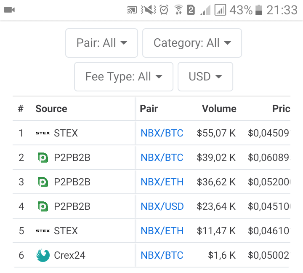
Task: Open the NBX/ETH link in row 3
Action: pyautogui.click(x=162, y=182)
